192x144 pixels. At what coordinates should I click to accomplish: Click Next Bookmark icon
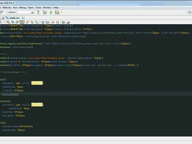click(x=32, y=22)
